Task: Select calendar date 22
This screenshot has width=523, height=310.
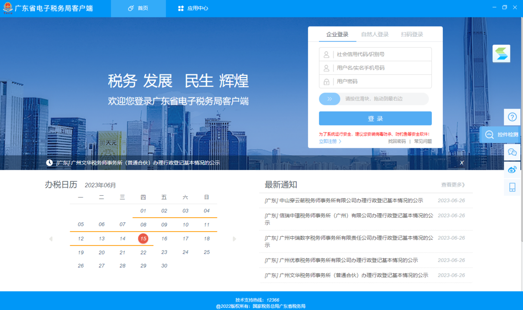Action: [143, 253]
